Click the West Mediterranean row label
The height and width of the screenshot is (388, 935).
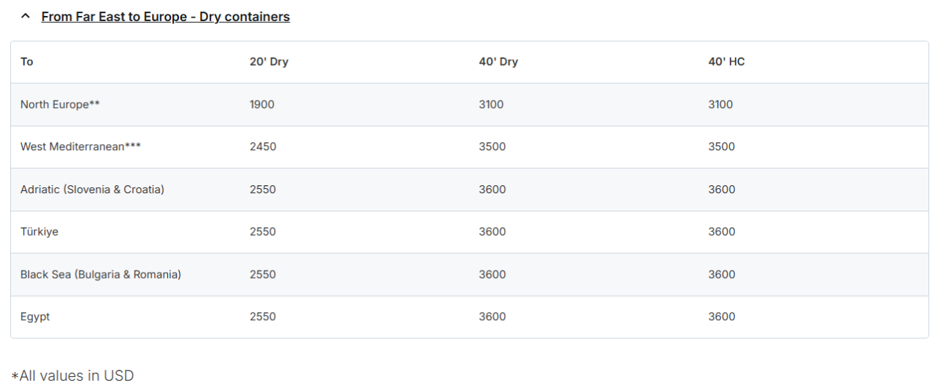click(x=80, y=147)
